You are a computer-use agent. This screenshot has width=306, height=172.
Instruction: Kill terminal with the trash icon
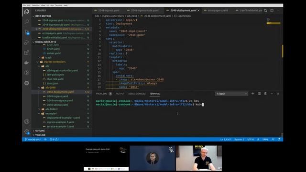point(265,94)
